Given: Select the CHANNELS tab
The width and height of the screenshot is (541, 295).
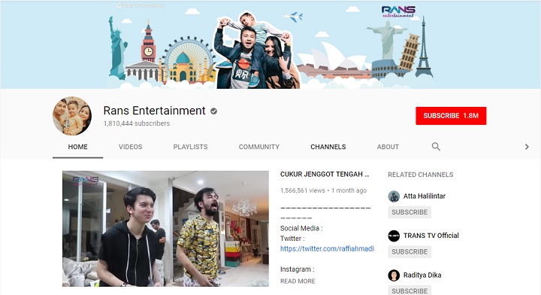Looking at the screenshot, I should 328,147.
